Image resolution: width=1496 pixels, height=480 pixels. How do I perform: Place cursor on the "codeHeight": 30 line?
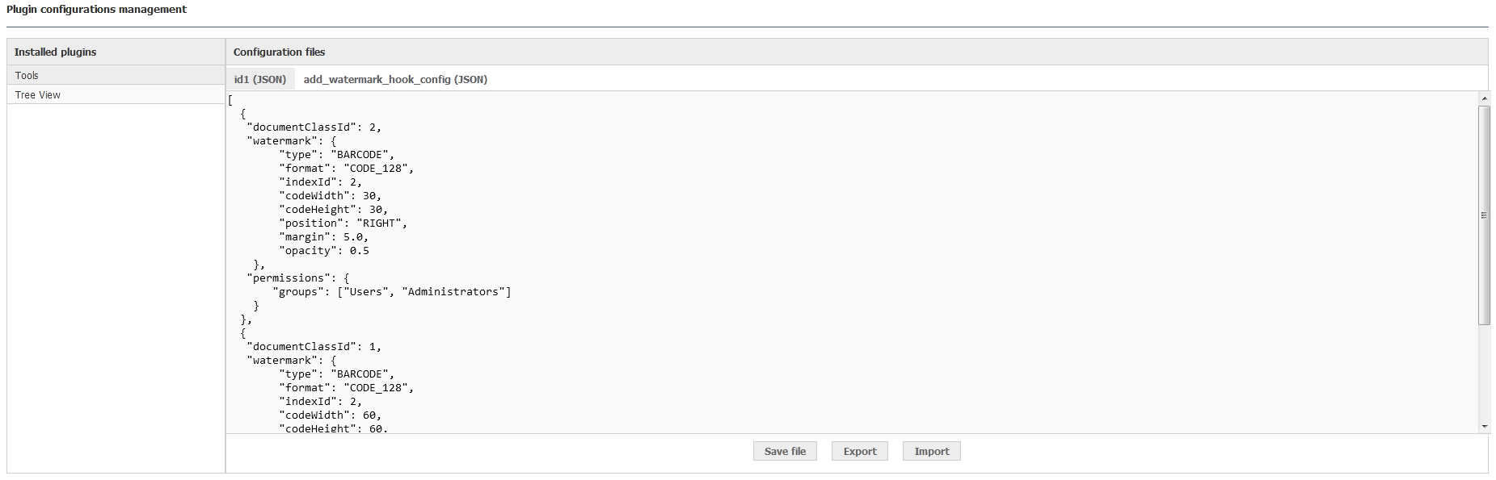click(x=333, y=209)
